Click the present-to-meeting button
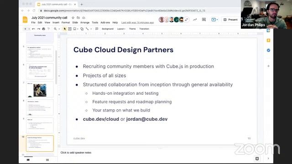This screenshot has height=164, width=292. click(214, 20)
